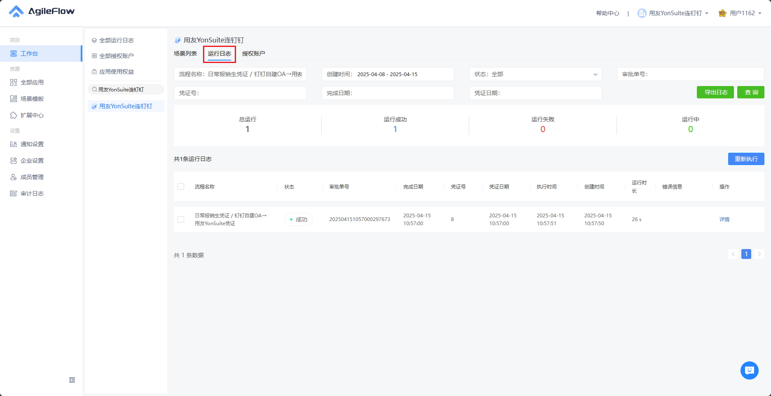Click the 总运行 count
The height and width of the screenshot is (396, 771).
pyautogui.click(x=248, y=129)
